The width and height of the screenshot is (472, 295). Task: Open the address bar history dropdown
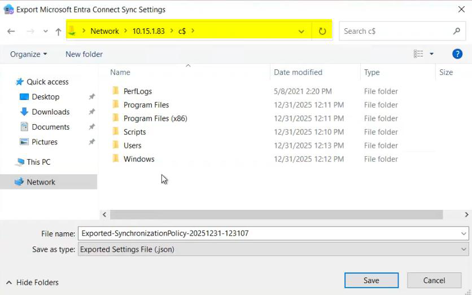[x=301, y=31]
